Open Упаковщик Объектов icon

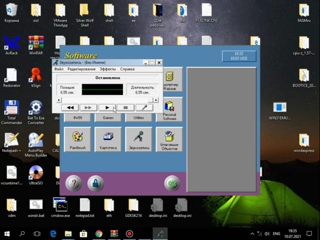[x=169, y=139]
